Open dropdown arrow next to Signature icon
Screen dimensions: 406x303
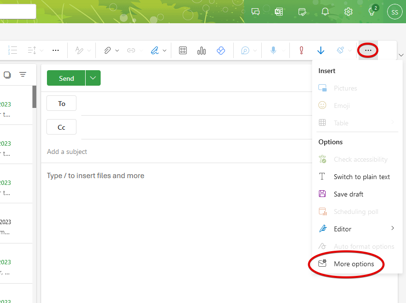[165, 50]
